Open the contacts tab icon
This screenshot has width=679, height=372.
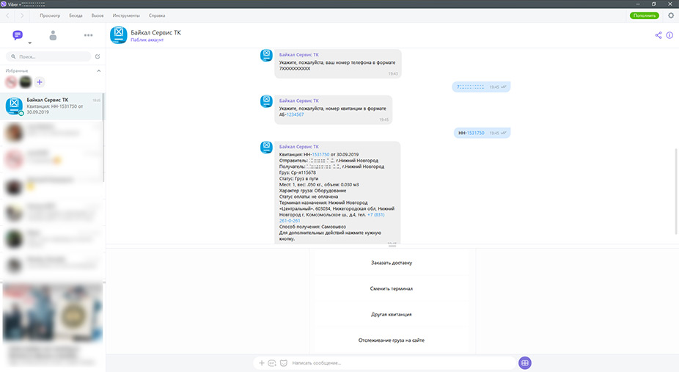coord(53,35)
